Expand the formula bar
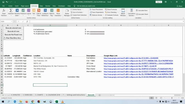Screen dimensions: 185x104 click(183, 21)
